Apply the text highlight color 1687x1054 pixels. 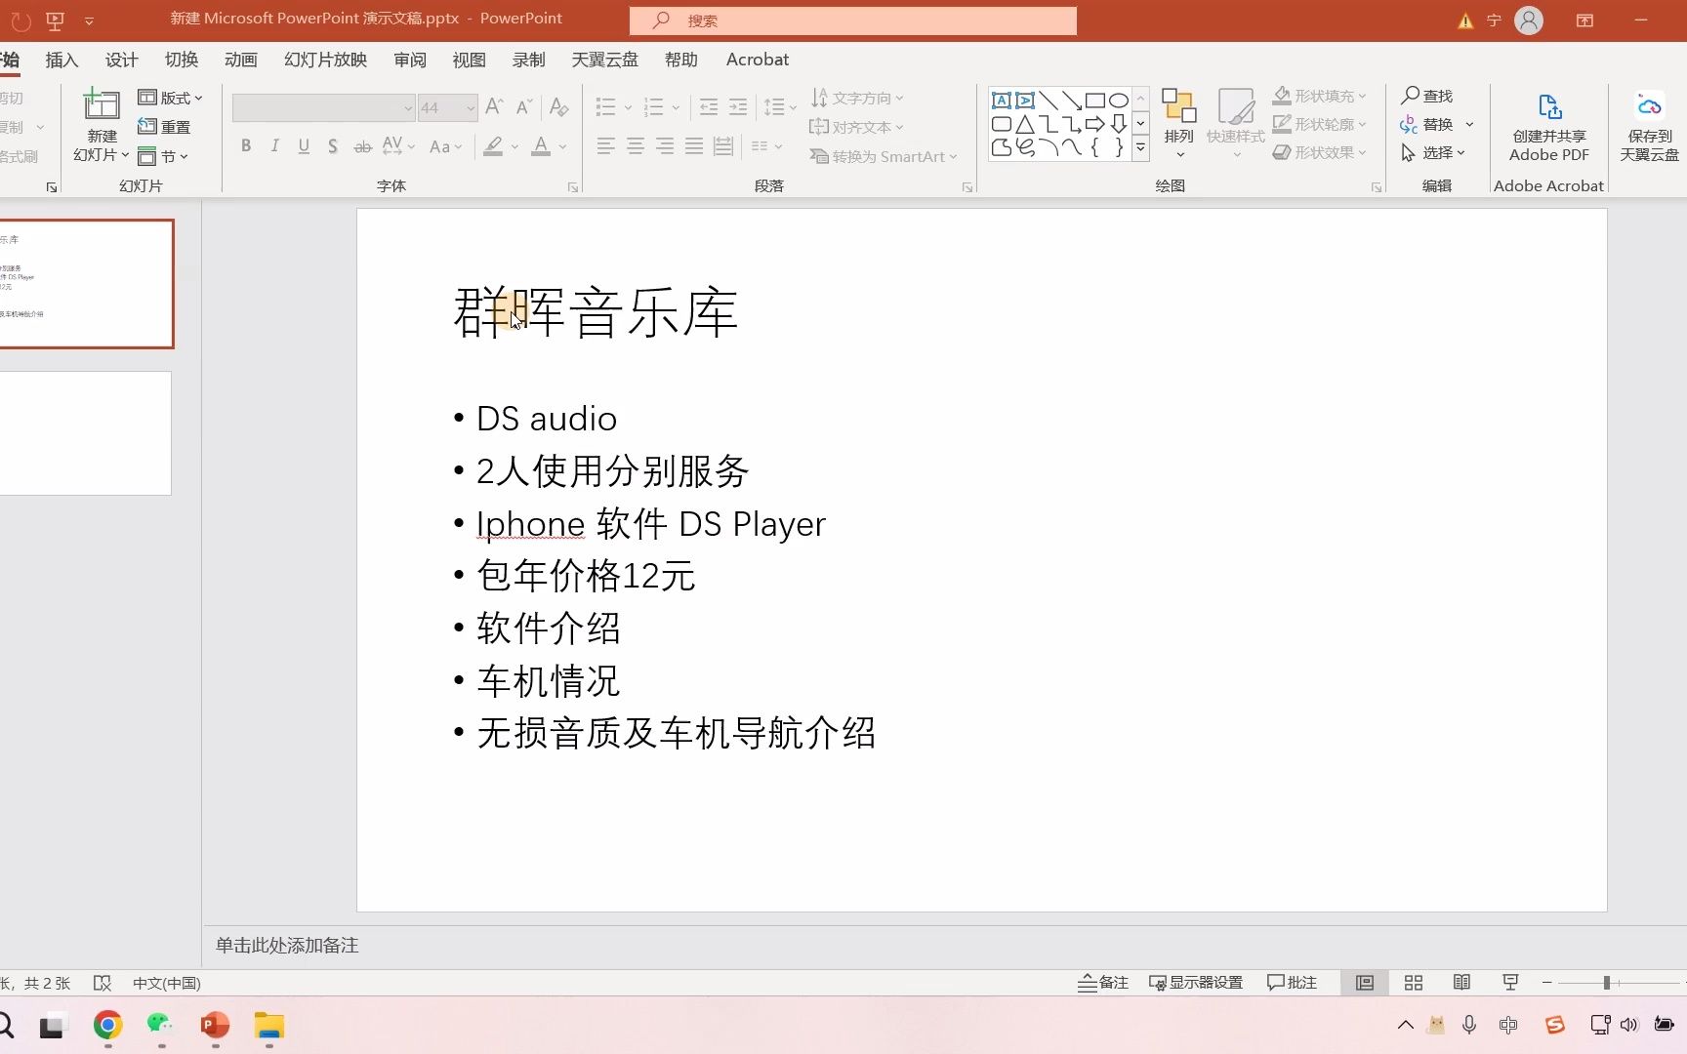pyautogui.click(x=494, y=146)
